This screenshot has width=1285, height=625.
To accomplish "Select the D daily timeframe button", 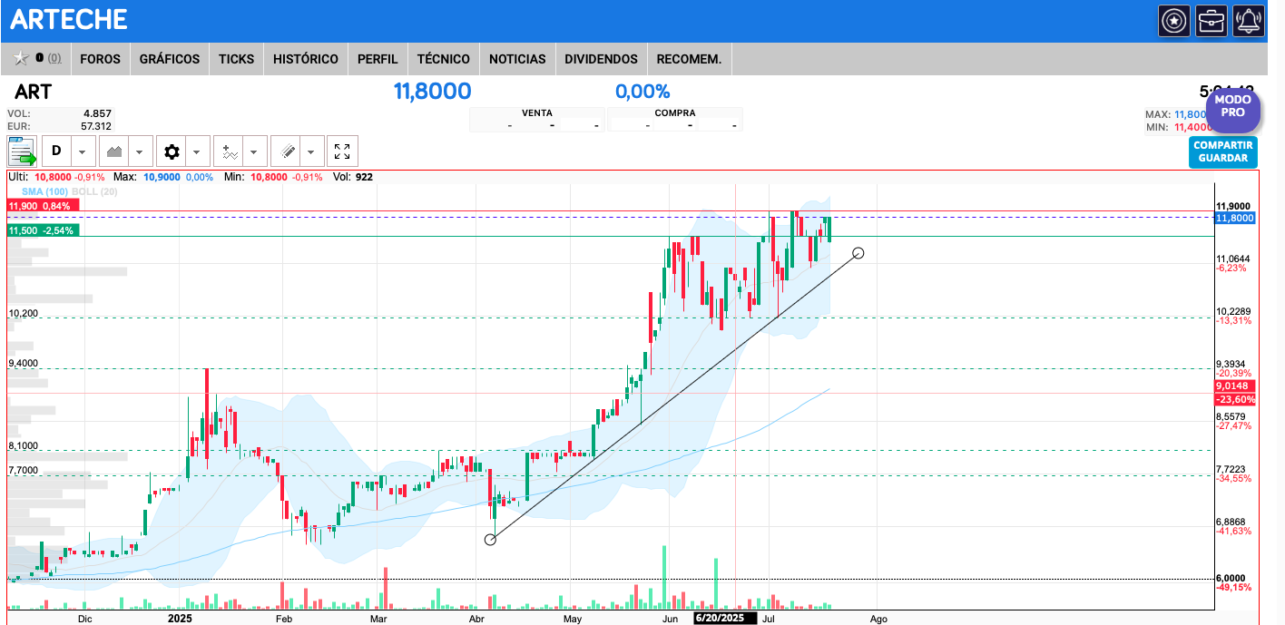I will (56, 151).
